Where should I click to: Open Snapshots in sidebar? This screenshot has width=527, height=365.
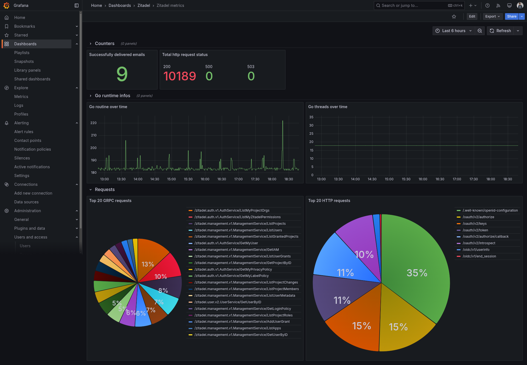(x=24, y=61)
